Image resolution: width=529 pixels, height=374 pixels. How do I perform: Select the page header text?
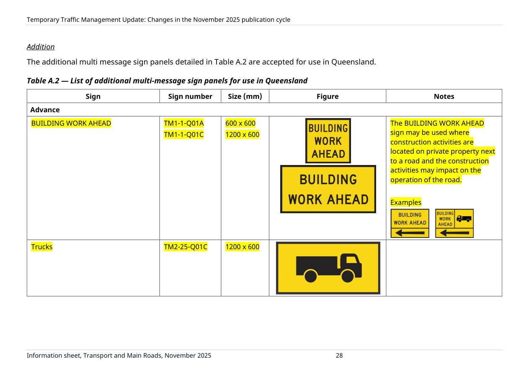[x=158, y=20]
